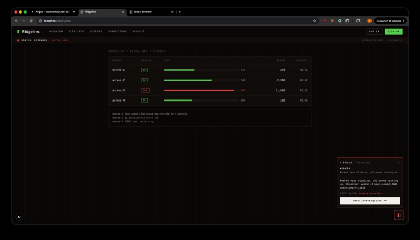
Task: Click the Heap column header
Action: (x=167, y=61)
